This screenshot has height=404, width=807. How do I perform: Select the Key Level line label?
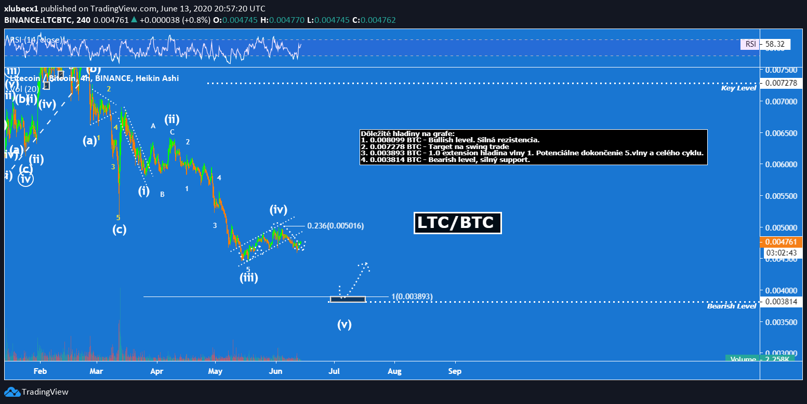(738, 89)
